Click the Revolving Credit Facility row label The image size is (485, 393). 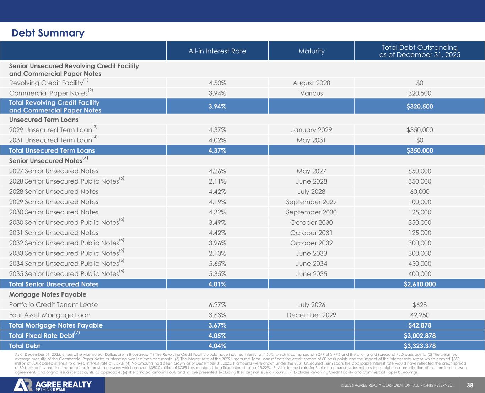46,83
